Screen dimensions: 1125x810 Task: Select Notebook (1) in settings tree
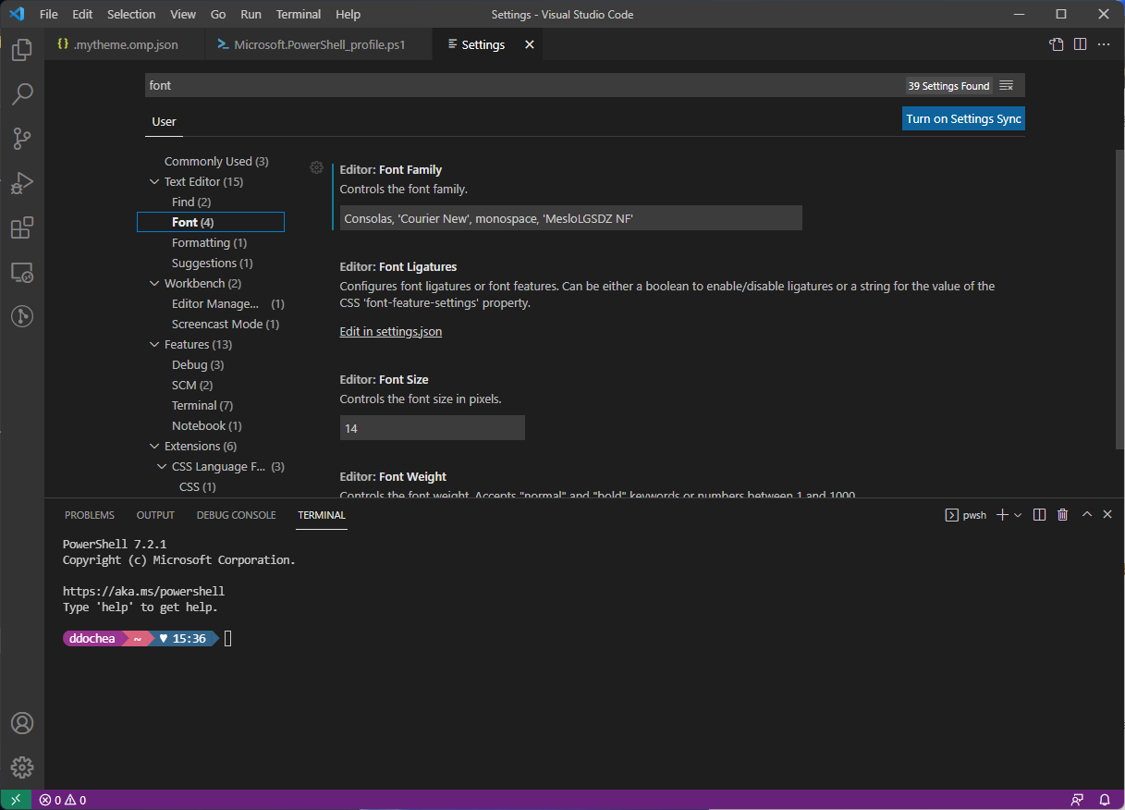click(x=207, y=426)
